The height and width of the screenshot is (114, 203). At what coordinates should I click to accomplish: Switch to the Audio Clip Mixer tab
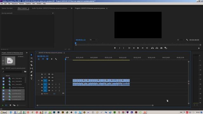(49, 8)
